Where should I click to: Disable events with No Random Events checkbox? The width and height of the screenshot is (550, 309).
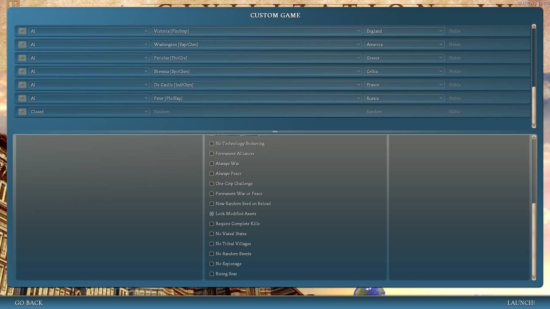click(x=211, y=254)
